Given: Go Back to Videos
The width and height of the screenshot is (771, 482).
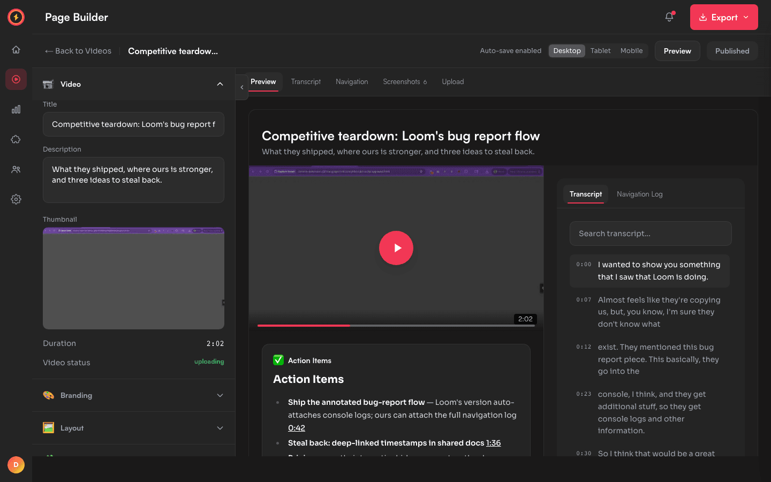Looking at the screenshot, I should 78,51.
